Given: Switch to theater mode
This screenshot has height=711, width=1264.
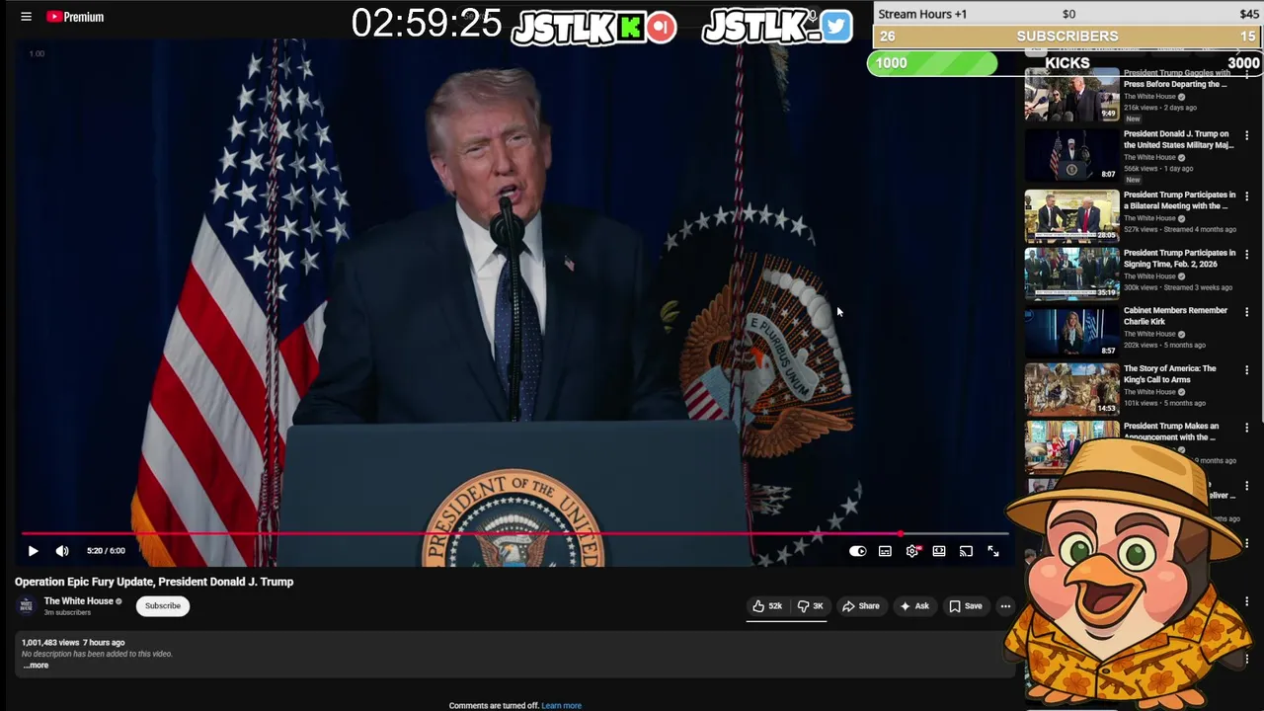Looking at the screenshot, I should (939, 551).
